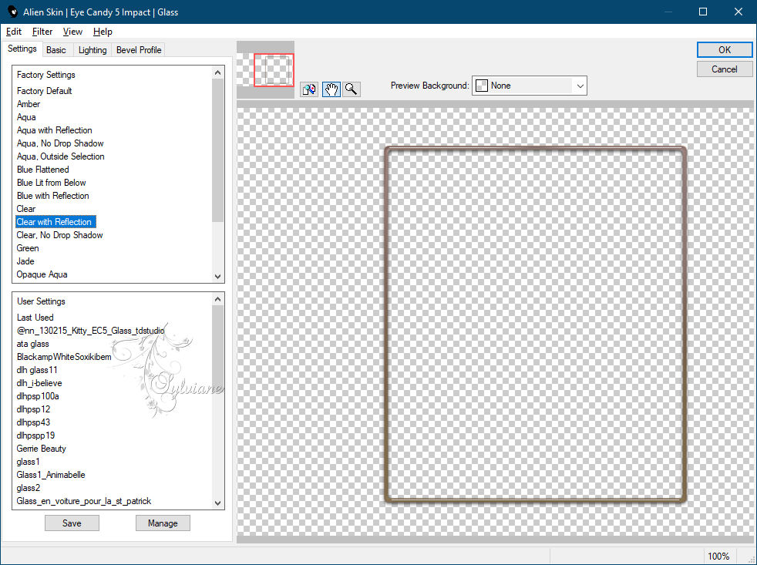Confirm the filter with OK
757x565 pixels.
click(724, 50)
